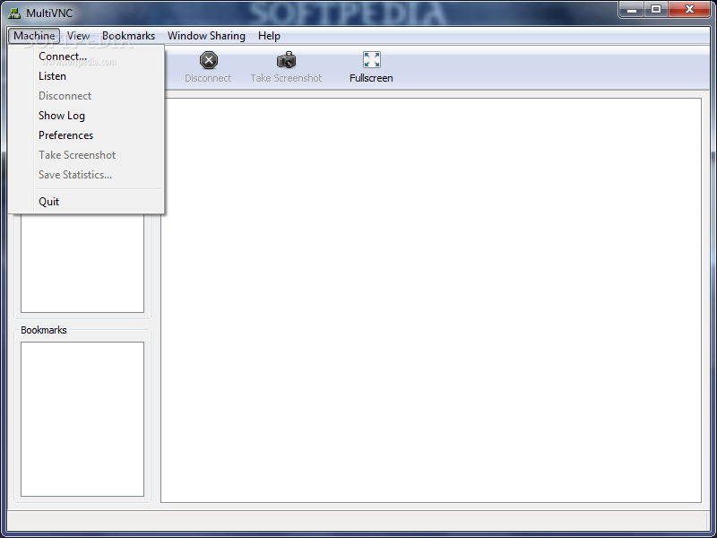Click the list box above the Bookmarks panel

(82, 263)
